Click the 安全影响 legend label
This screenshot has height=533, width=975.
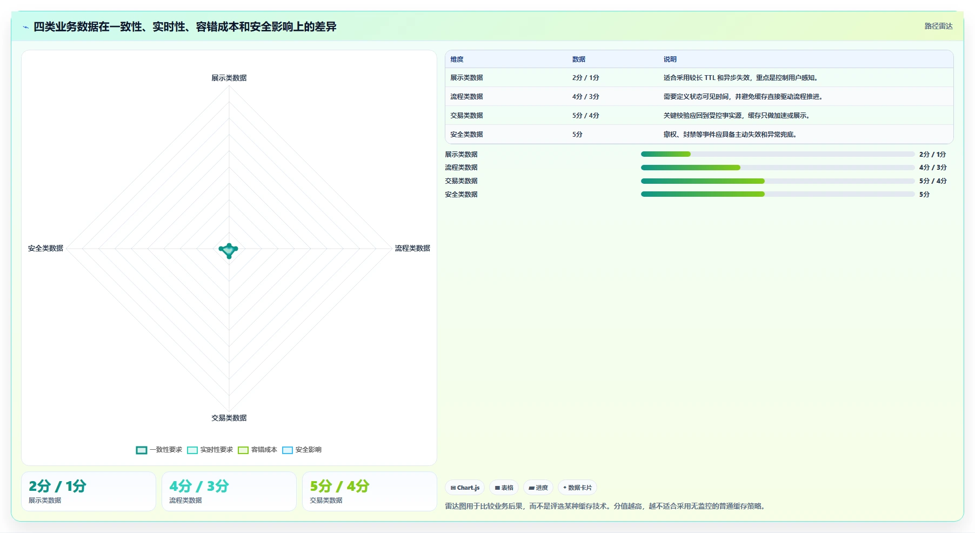click(309, 450)
